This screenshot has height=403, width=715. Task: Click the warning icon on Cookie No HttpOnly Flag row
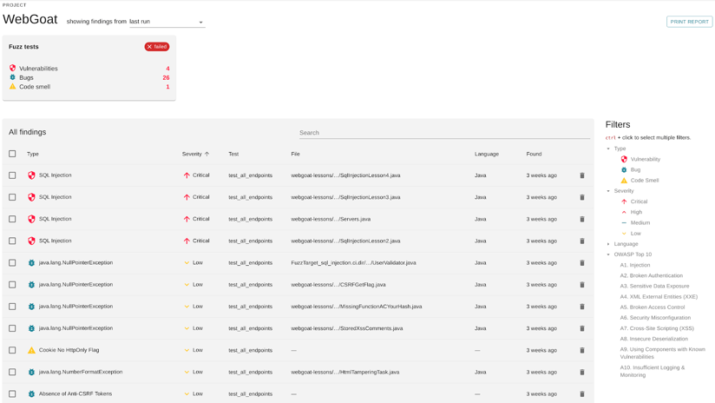pos(31,350)
